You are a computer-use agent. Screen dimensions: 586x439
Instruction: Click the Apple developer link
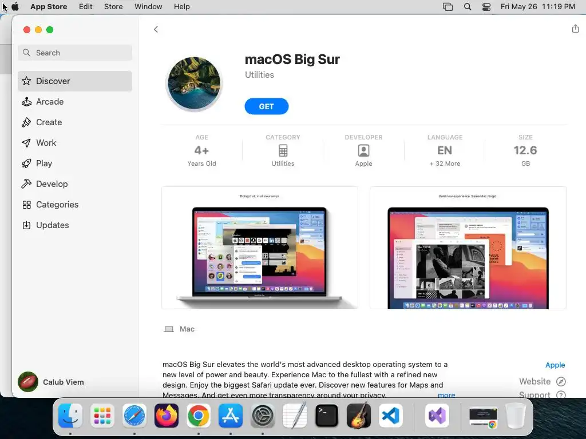(555, 365)
